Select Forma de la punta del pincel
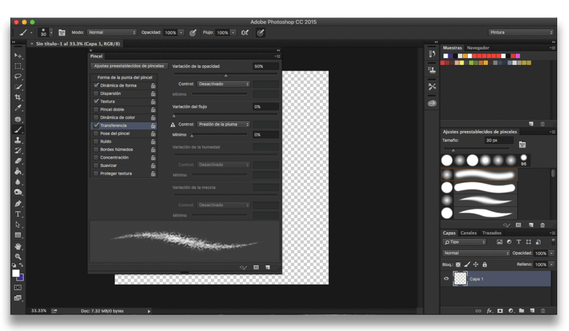This screenshot has width=569, height=331. tap(125, 77)
